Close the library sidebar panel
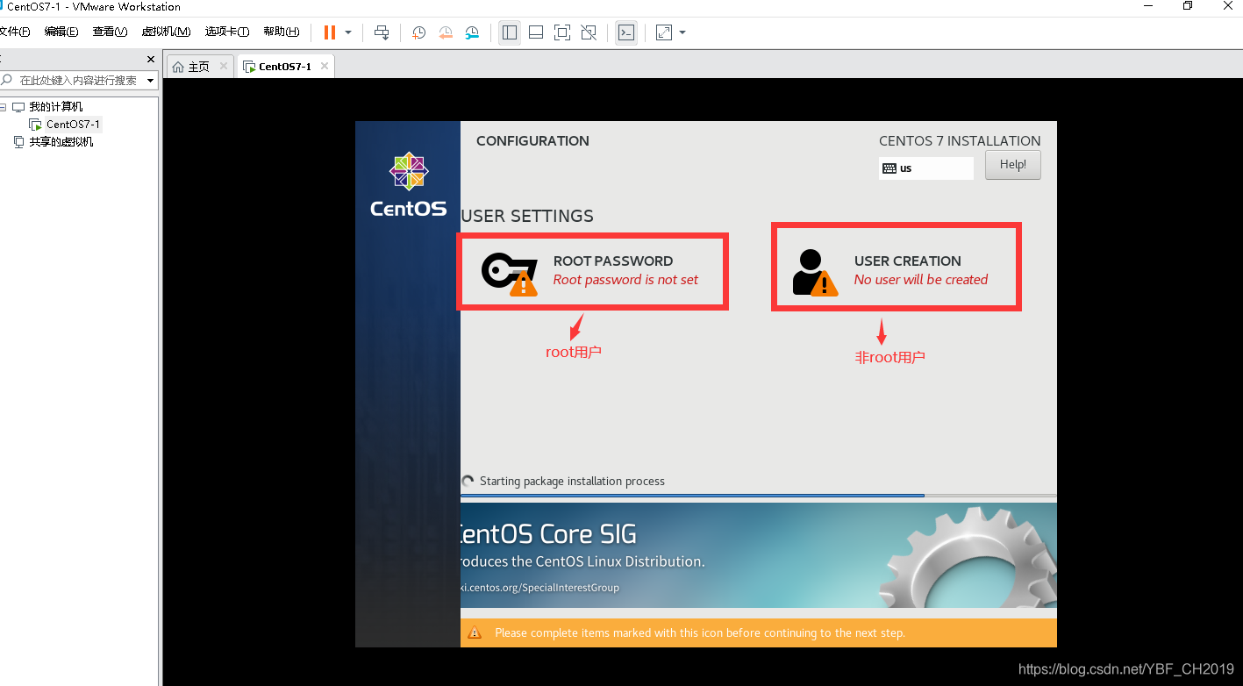 tap(149, 61)
